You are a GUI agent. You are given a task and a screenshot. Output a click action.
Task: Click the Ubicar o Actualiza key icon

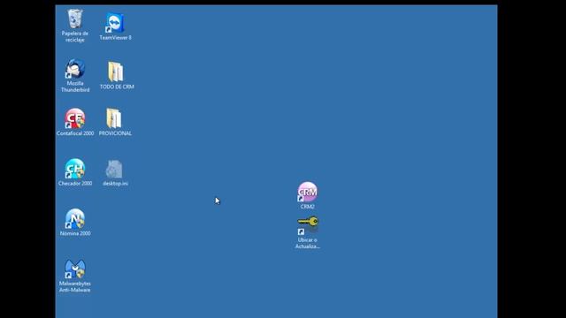[308, 225]
